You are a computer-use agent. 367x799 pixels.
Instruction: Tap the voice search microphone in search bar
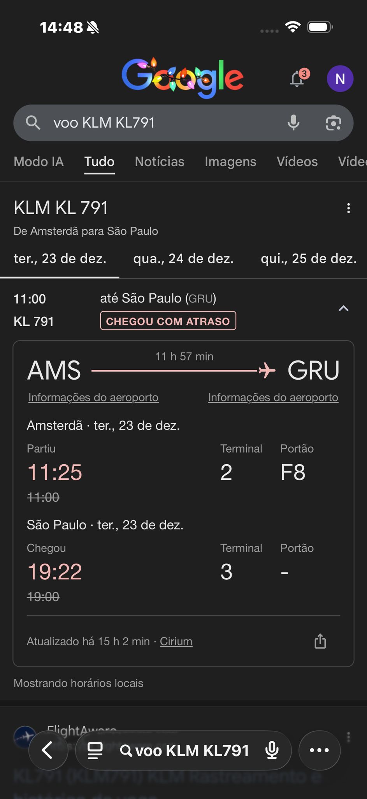click(x=293, y=123)
